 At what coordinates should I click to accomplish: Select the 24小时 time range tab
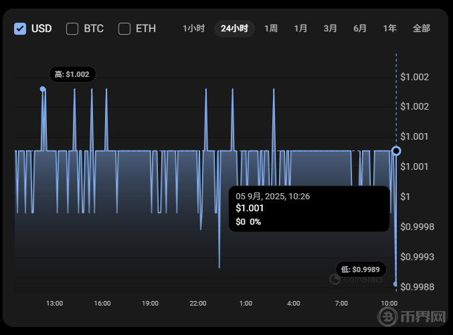[234, 29]
